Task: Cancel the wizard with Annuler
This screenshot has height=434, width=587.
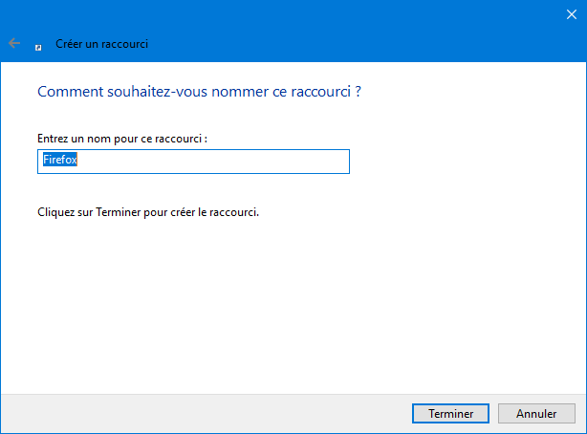Action: pos(536,413)
